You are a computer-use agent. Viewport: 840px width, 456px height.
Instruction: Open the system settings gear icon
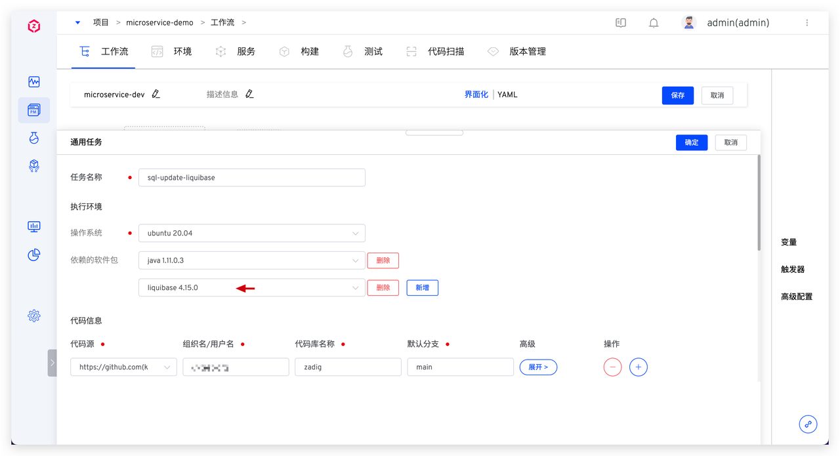click(x=34, y=316)
